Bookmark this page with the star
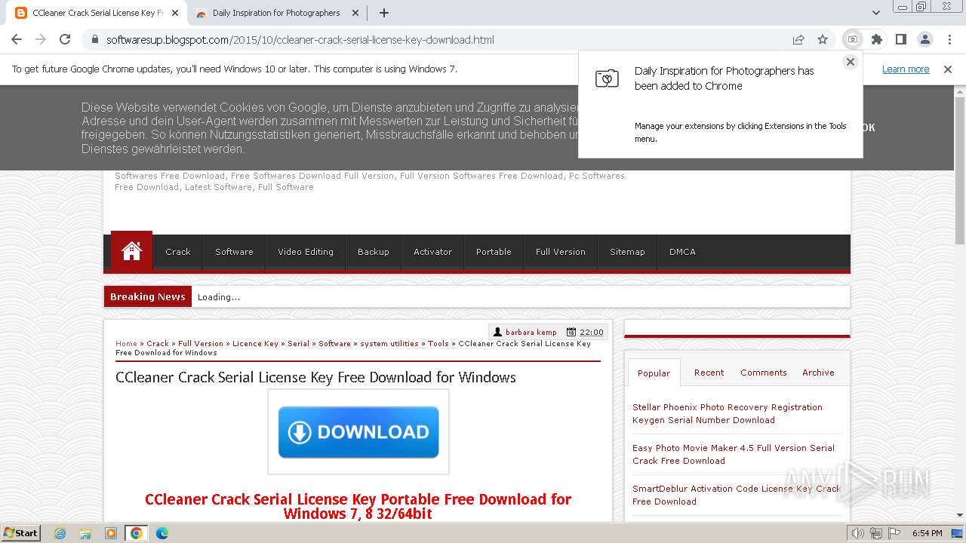Screen dimensions: 966x543 [x=823, y=39]
